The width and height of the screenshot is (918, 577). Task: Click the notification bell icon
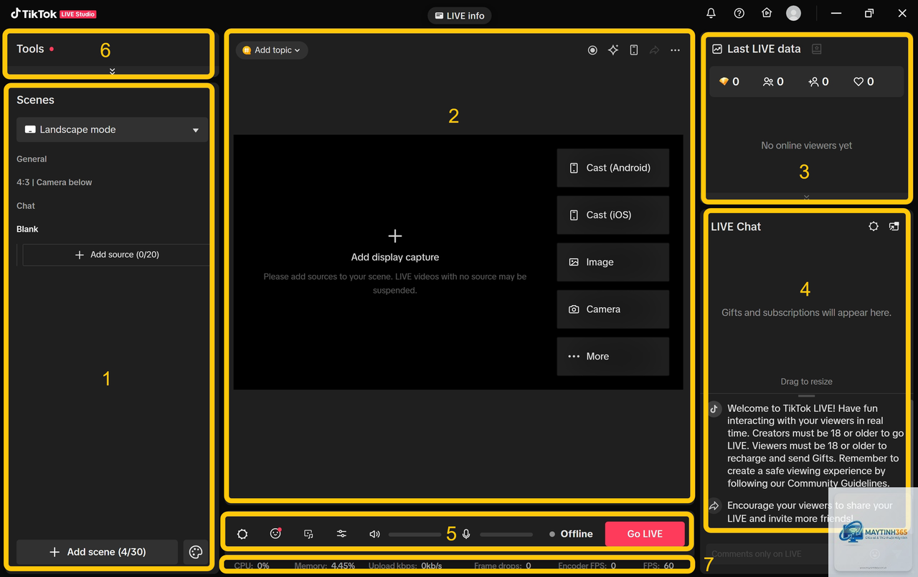point(711,13)
